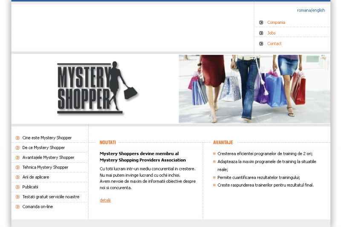This screenshot has width=341, height=227.
Task: Click 'Permite cuantificarea rezultatelor trainingului' bullet
Action: pos(259,178)
